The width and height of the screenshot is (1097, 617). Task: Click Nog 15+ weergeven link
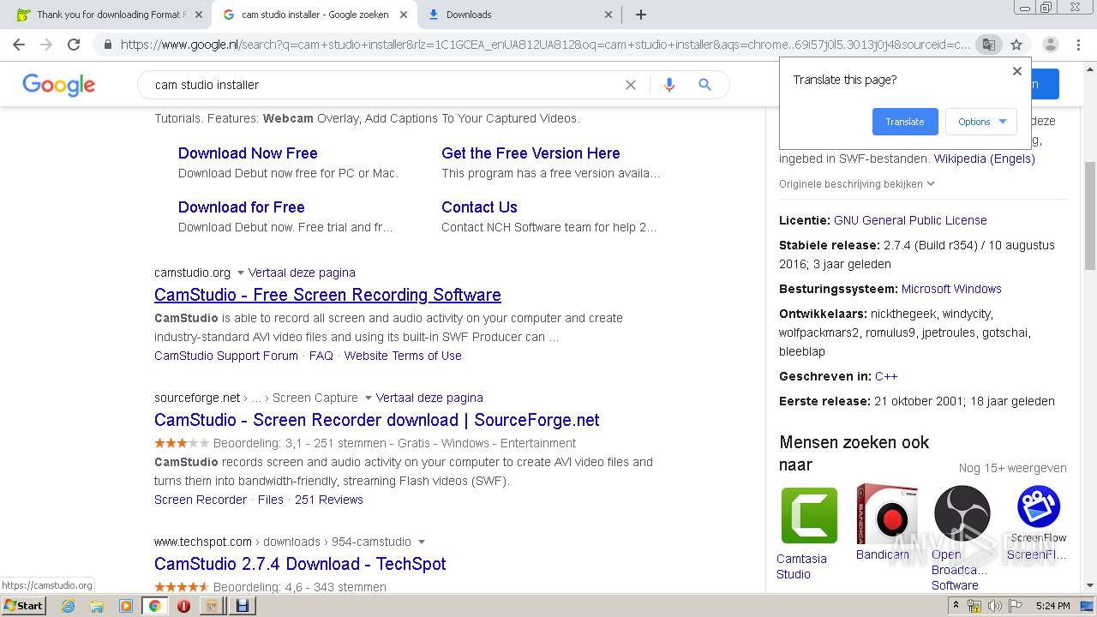(x=1013, y=468)
